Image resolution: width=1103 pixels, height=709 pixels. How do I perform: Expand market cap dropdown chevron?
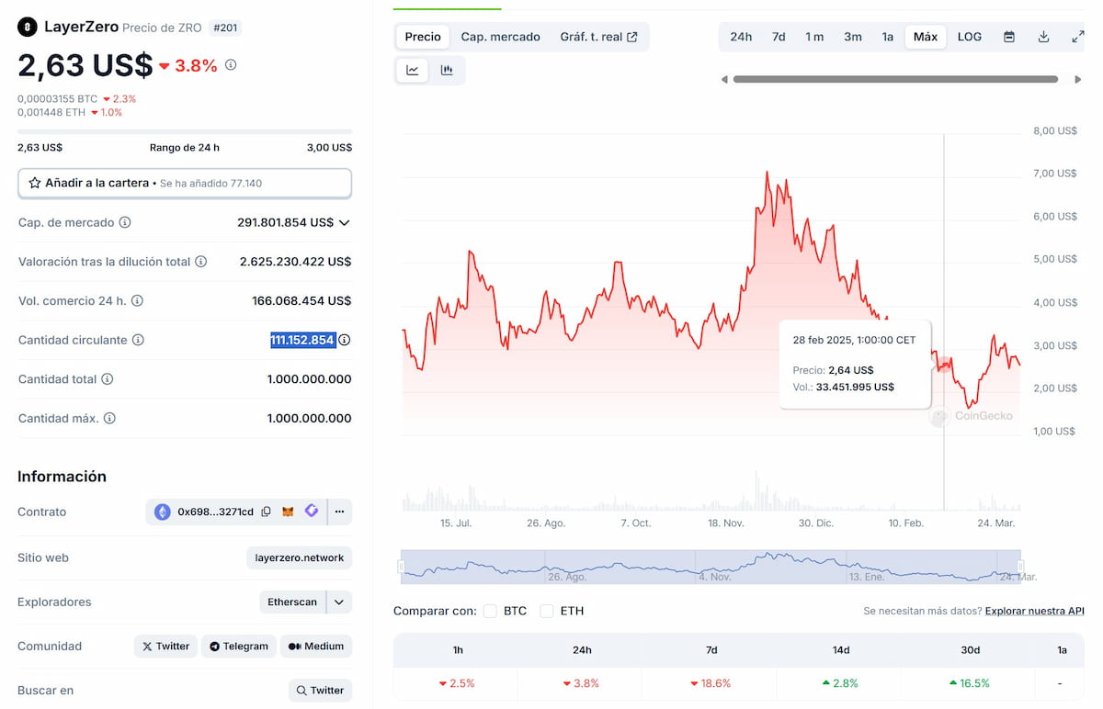click(x=345, y=222)
